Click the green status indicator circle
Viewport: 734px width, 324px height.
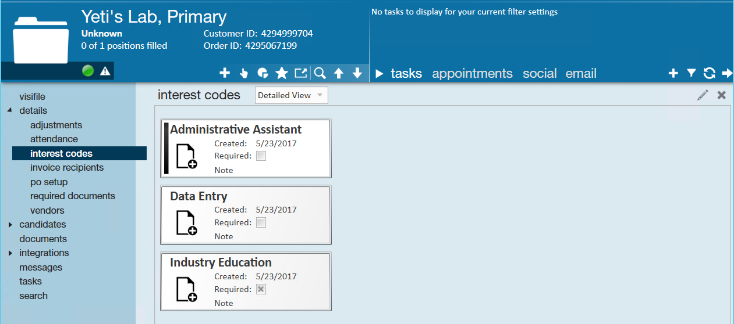(88, 71)
